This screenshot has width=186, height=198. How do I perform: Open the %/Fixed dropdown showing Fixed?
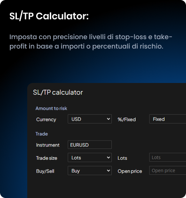pyautogui.click(x=168, y=119)
